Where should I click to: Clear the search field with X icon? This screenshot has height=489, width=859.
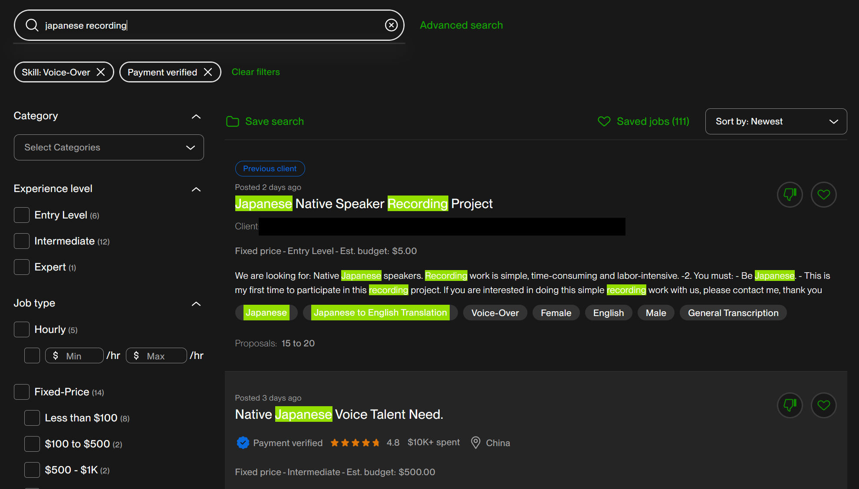(391, 25)
